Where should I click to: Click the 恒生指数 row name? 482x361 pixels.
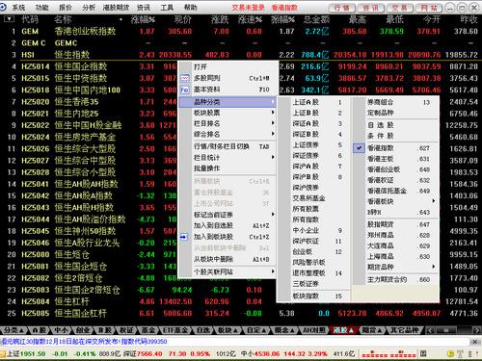click(x=72, y=55)
